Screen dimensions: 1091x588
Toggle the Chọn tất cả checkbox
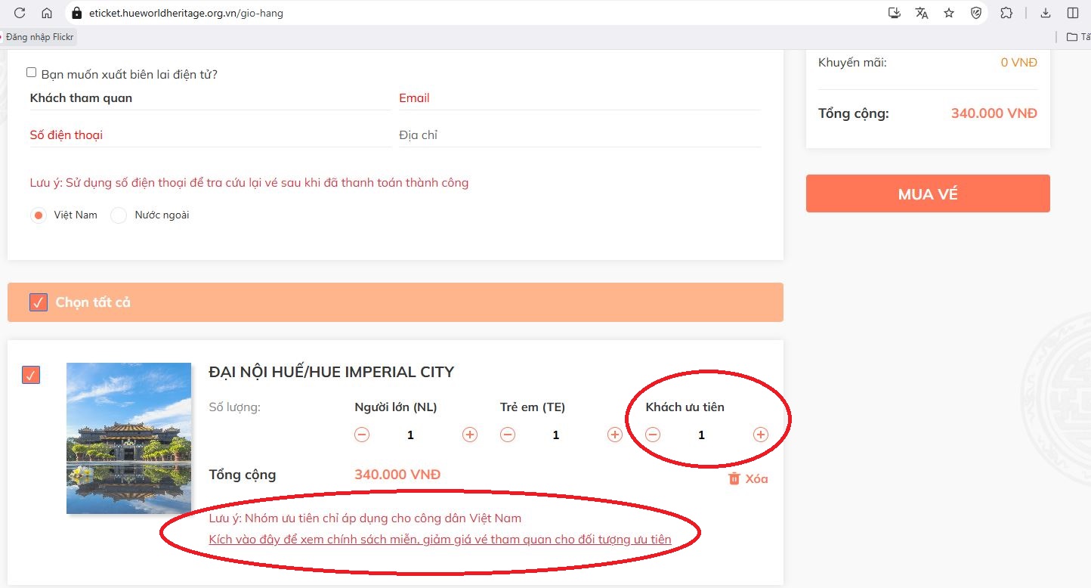[x=39, y=302]
